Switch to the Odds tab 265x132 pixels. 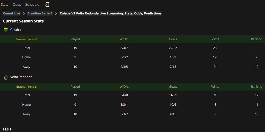tap(17, 5)
